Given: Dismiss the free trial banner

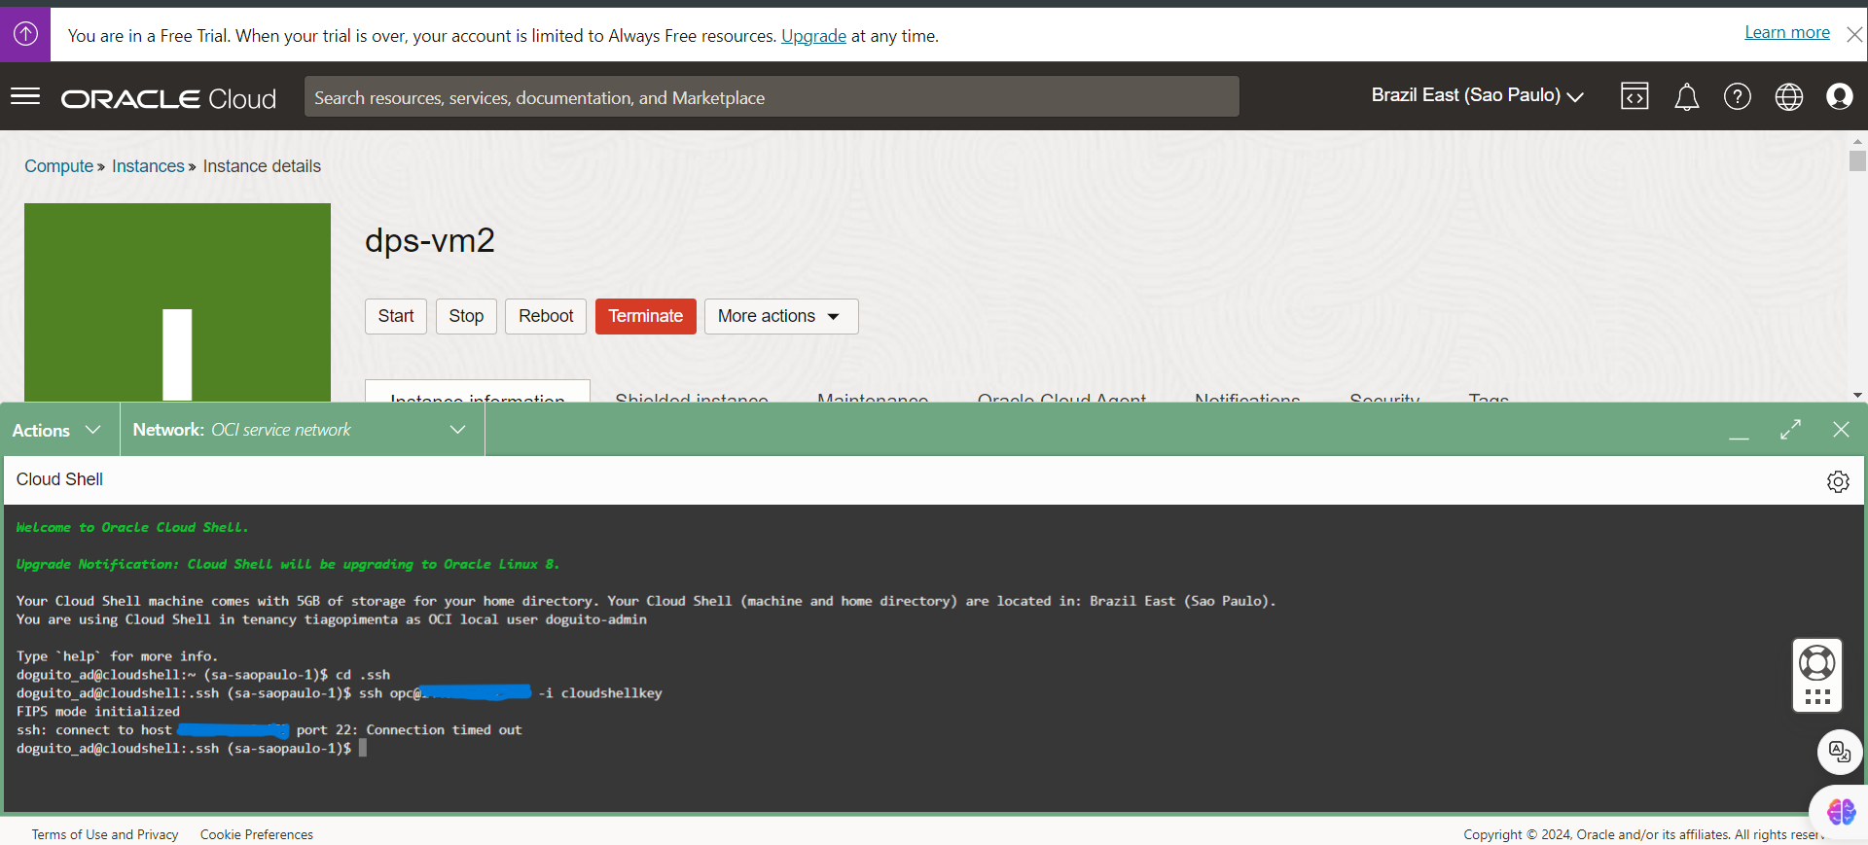Looking at the screenshot, I should coord(1854,34).
